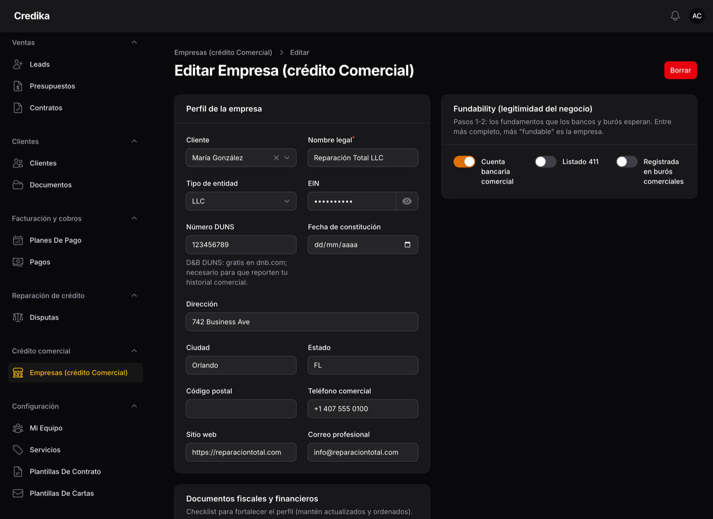
Task: Click the Clientes users icon
Action: [18, 163]
